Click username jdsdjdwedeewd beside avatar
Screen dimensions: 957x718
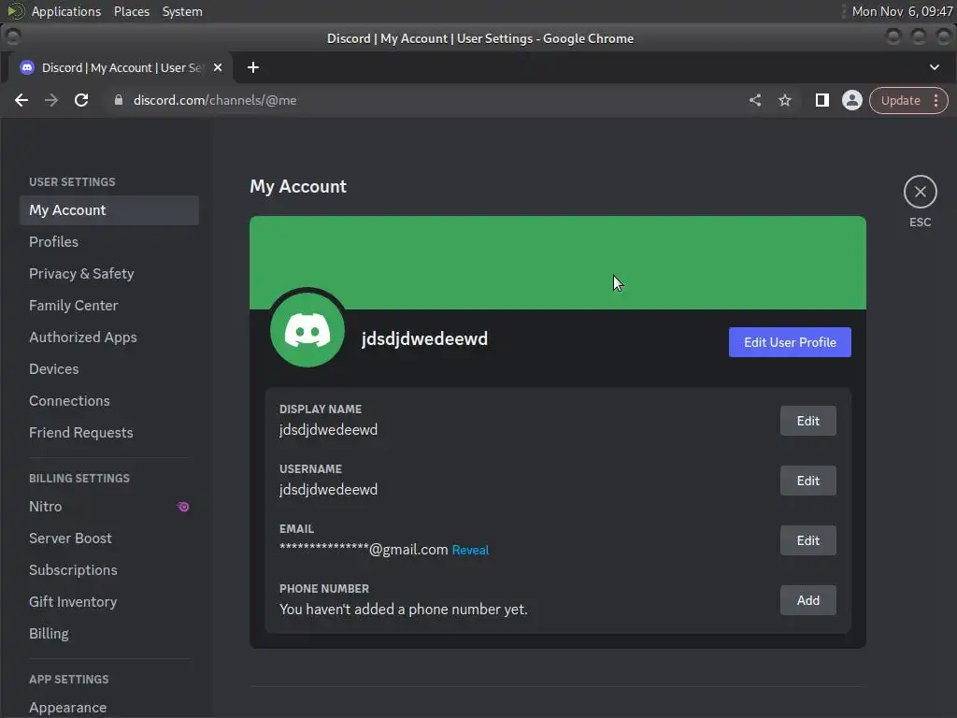[424, 338]
